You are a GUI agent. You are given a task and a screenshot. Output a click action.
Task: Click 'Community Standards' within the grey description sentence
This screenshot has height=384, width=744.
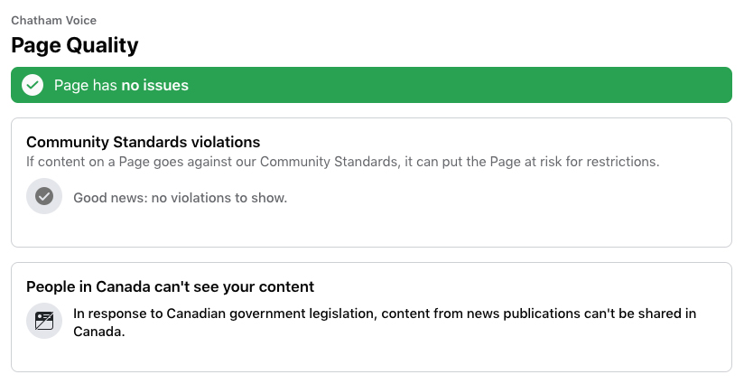(329, 162)
